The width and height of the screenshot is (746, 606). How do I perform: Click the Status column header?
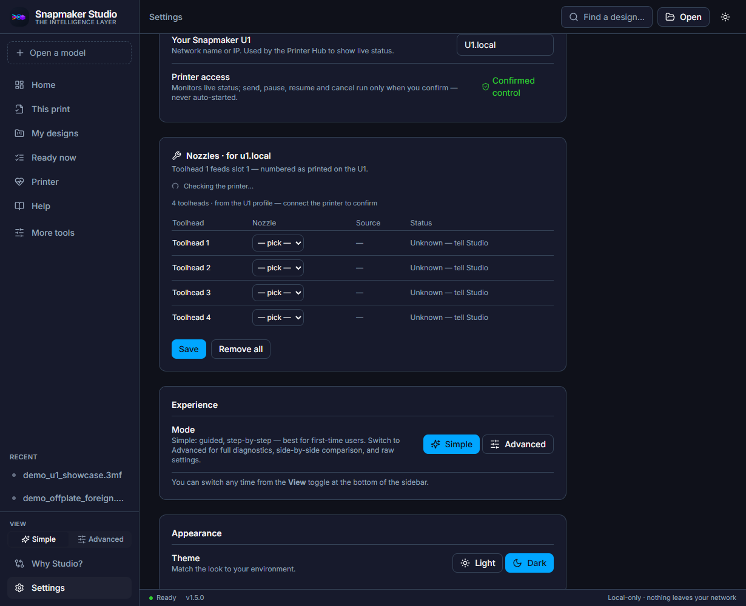tap(421, 223)
